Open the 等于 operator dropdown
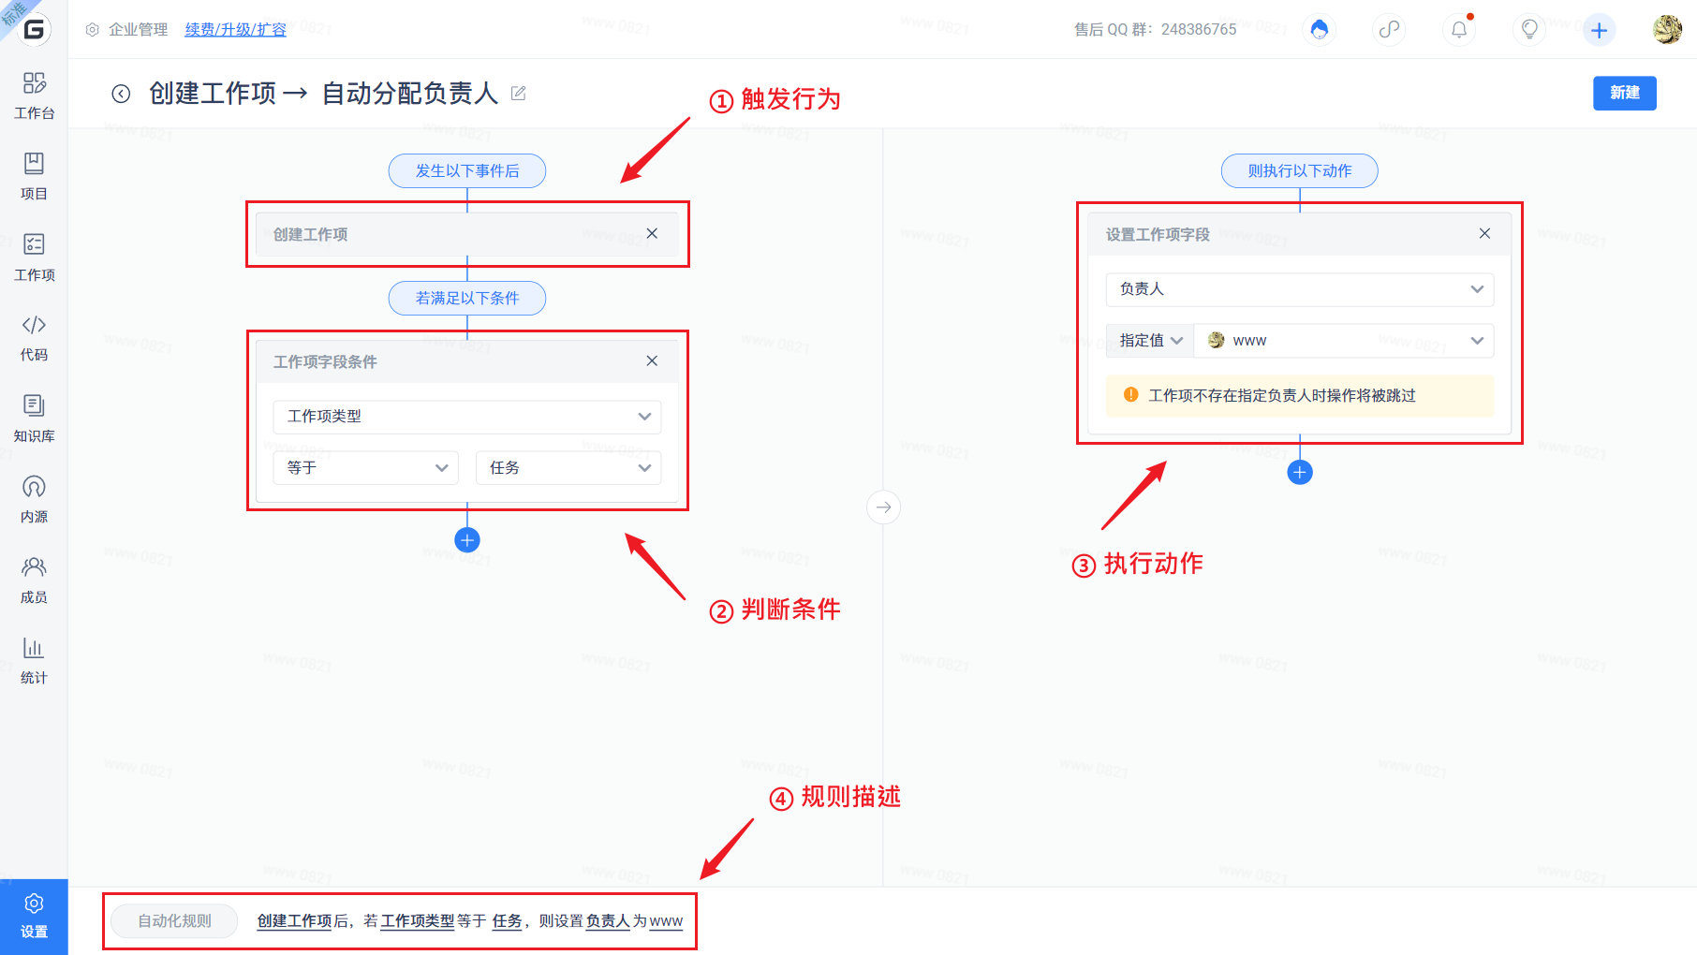This screenshot has height=955, width=1697. click(366, 467)
